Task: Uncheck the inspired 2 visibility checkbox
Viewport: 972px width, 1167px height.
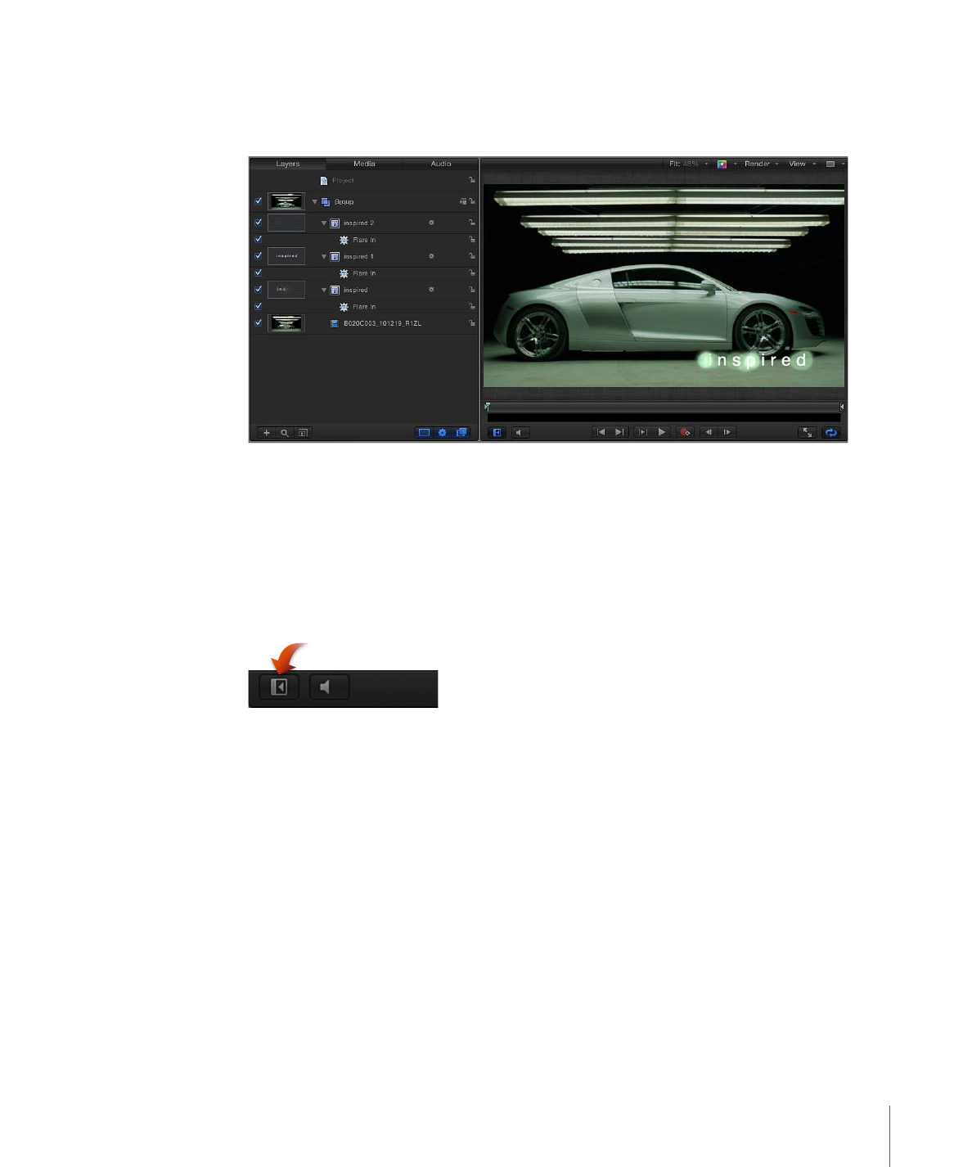Action: tap(259, 223)
